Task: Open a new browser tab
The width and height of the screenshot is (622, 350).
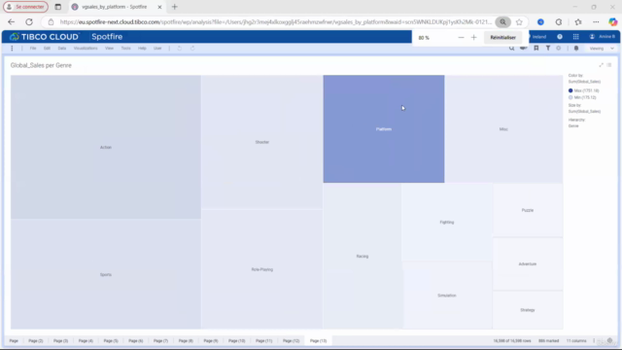Action: 175,7
